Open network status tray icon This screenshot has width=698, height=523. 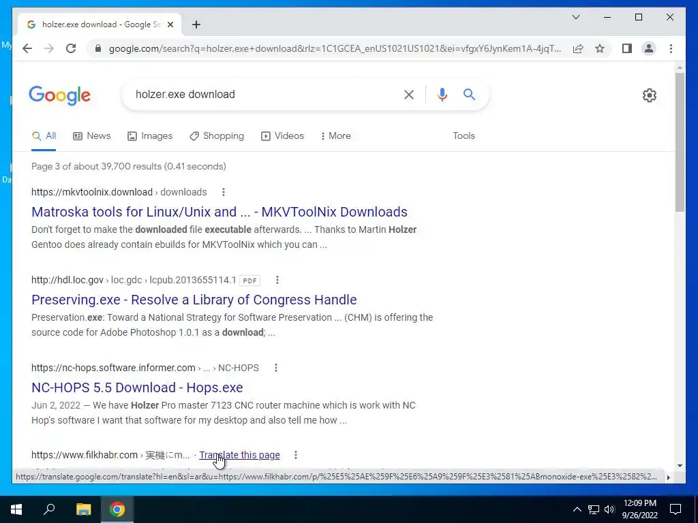pyautogui.click(x=594, y=509)
